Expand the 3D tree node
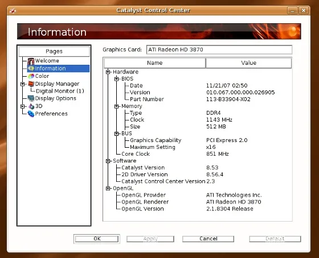Viewport: 319px width, 258px height. tap(23, 106)
